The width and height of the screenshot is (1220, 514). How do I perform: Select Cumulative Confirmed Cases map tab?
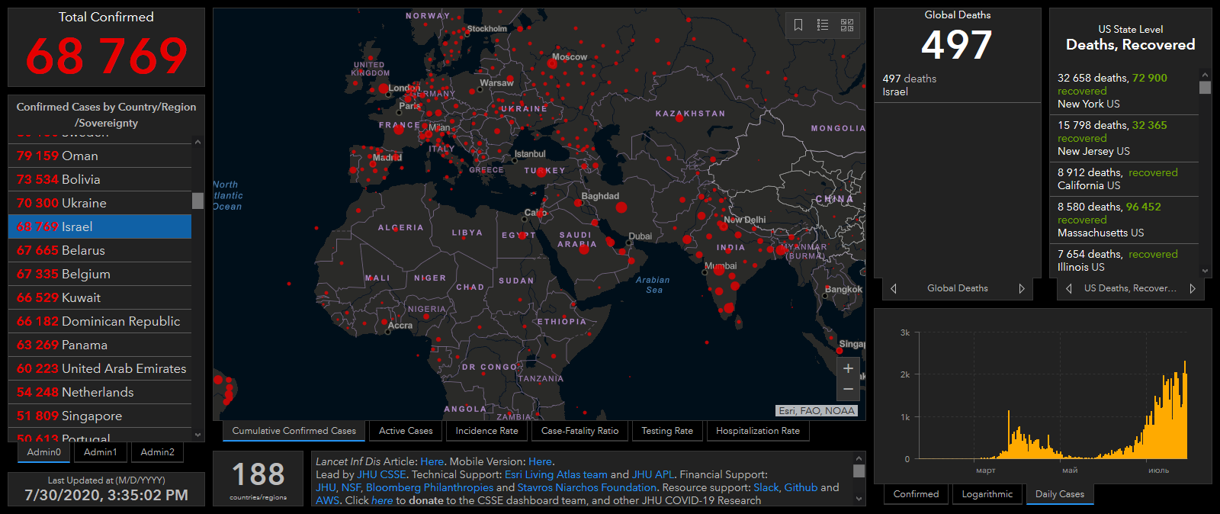(294, 431)
